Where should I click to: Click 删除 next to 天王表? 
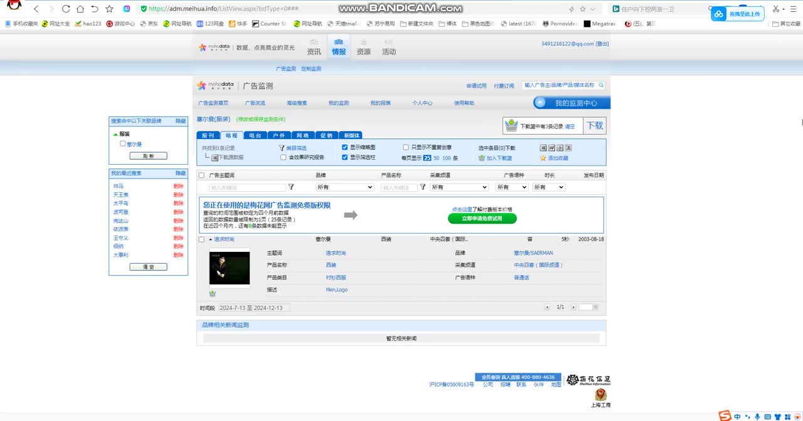point(178,195)
